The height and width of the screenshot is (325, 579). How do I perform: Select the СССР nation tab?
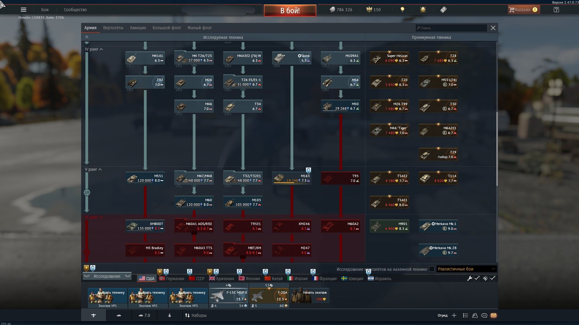pos(197,279)
